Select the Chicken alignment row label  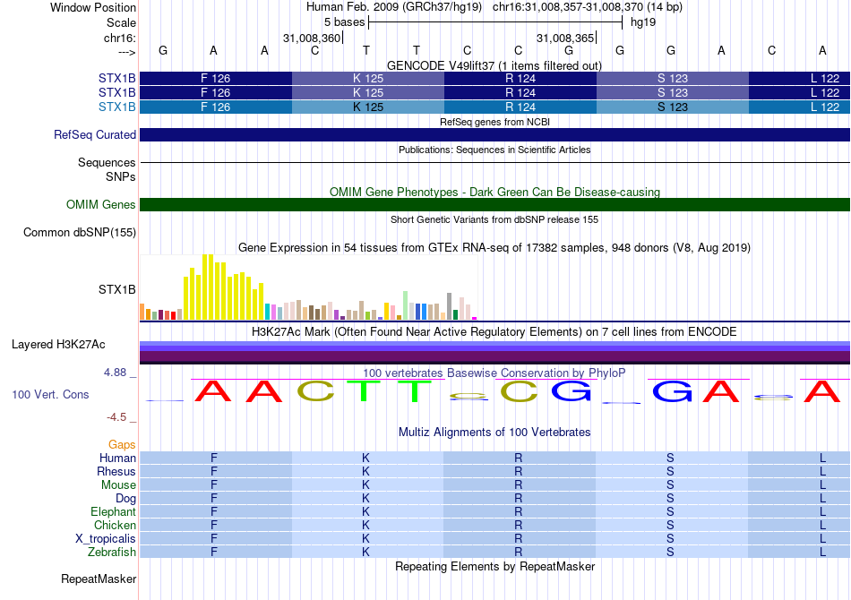coord(115,525)
